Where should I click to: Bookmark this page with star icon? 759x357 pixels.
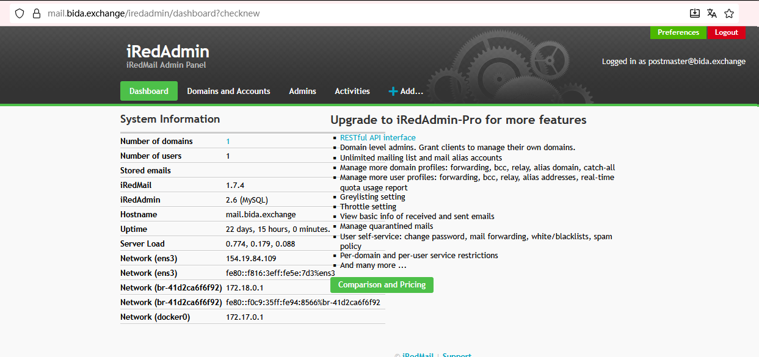pos(728,13)
